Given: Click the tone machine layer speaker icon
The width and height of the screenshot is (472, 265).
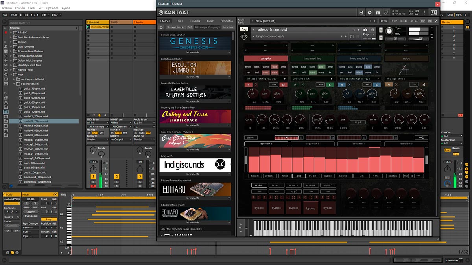Looking at the screenshot, I should [378, 84].
